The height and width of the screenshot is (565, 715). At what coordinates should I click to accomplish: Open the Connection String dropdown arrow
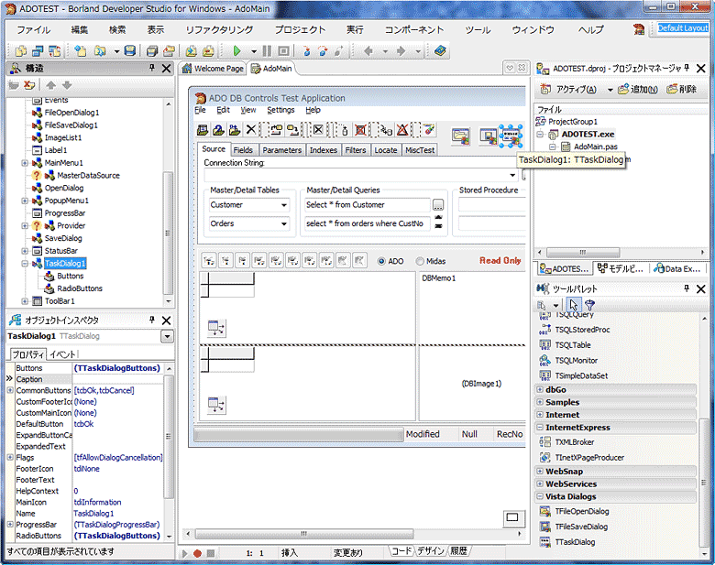point(512,175)
